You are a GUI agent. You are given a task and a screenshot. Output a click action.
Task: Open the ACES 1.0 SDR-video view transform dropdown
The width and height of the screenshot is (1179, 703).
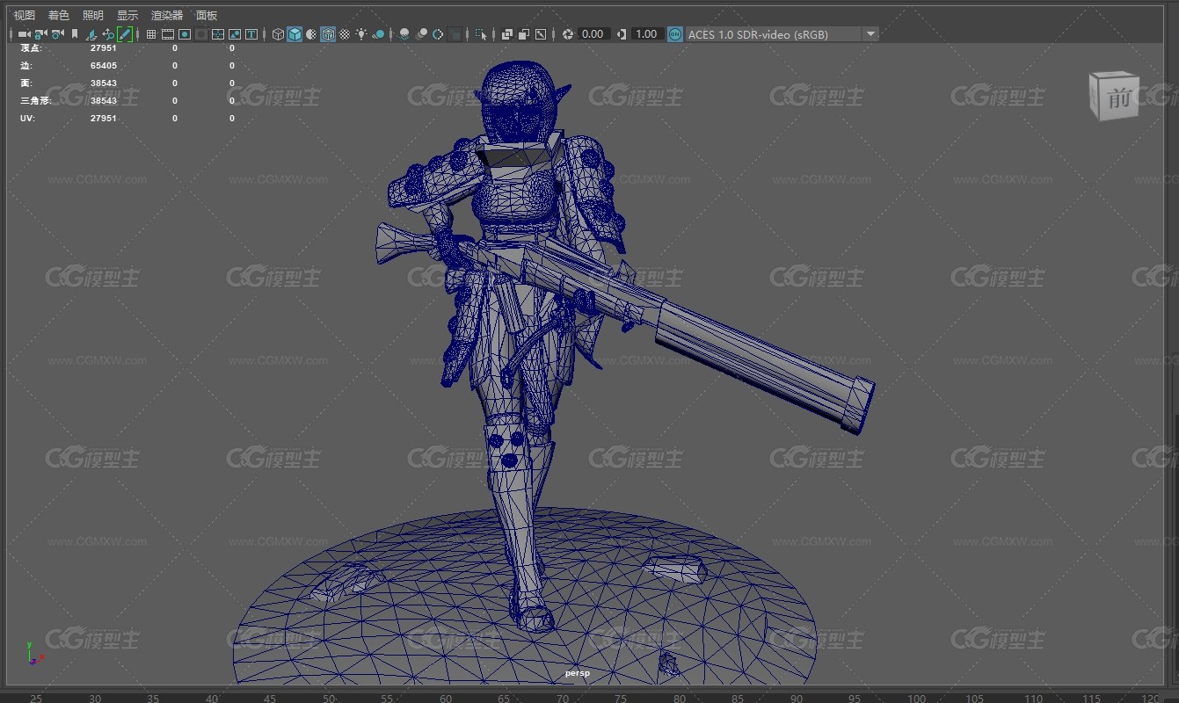pos(782,34)
